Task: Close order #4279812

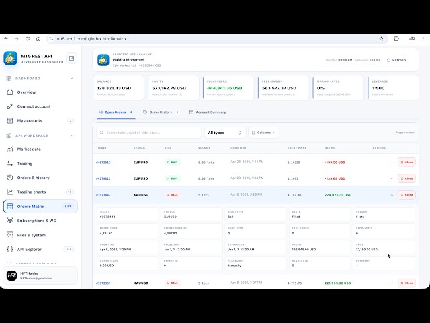Action: pos(406,178)
